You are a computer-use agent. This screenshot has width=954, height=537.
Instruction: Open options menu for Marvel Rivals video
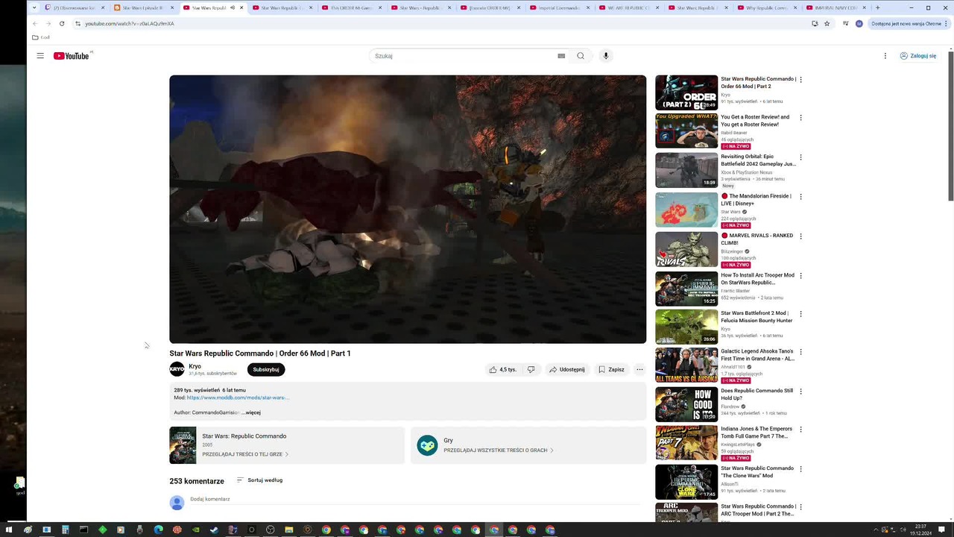coord(801,236)
